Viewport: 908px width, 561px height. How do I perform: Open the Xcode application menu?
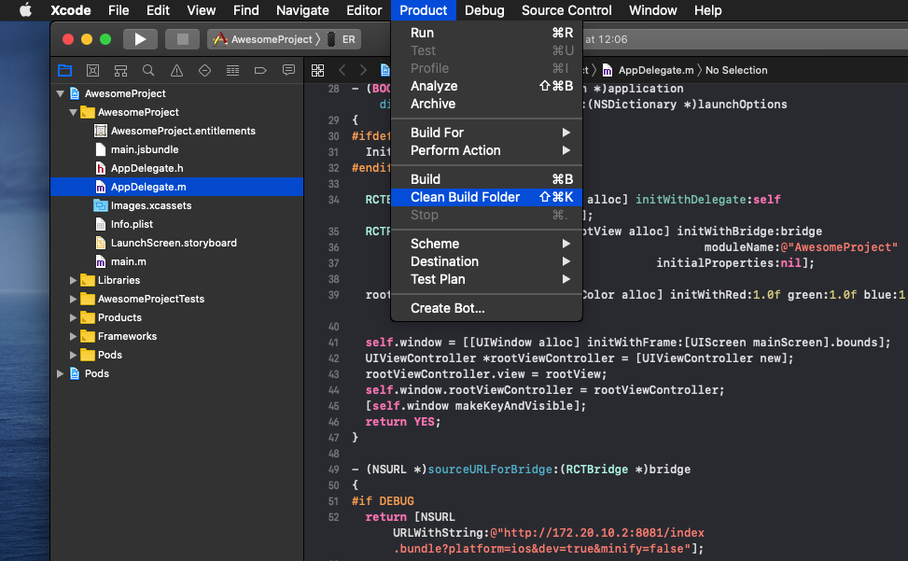71,10
